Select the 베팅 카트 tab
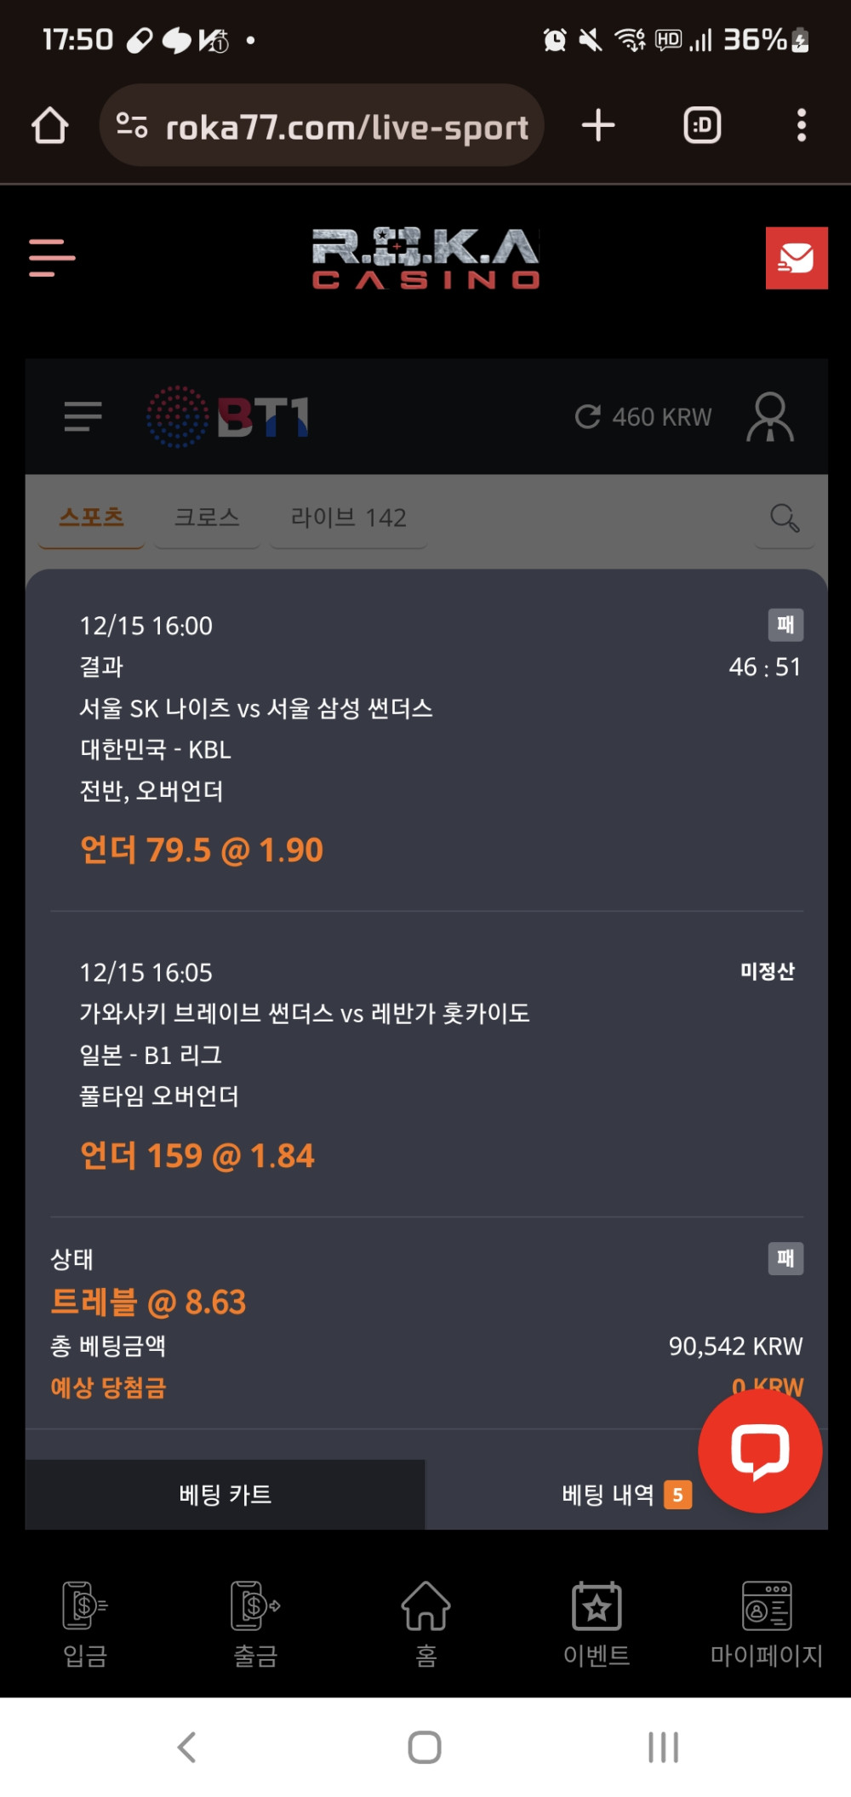Viewport: 851px width, 1797px height. coord(225,1495)
